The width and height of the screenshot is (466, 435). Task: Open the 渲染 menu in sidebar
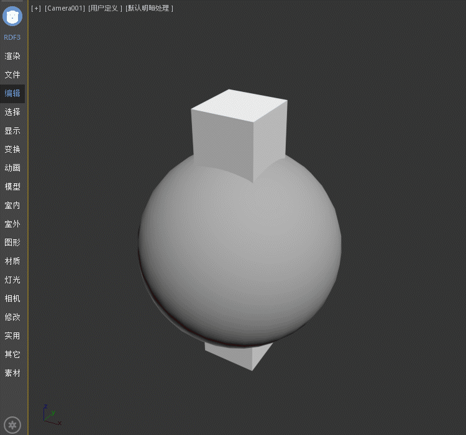pyautogui.click(x=12, y=56)
